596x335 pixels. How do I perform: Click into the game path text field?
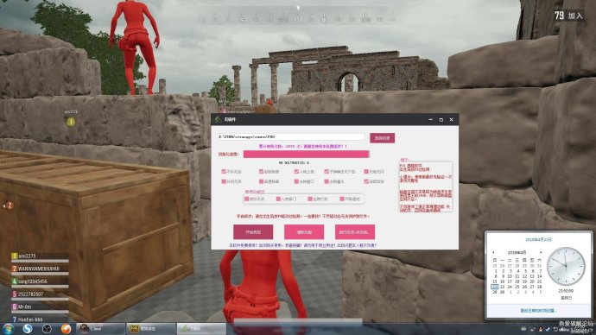[291, 136]
